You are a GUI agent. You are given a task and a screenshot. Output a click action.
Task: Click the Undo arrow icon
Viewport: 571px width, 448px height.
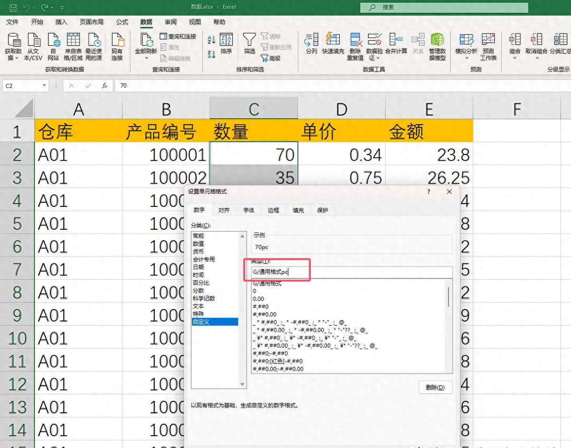27,7
